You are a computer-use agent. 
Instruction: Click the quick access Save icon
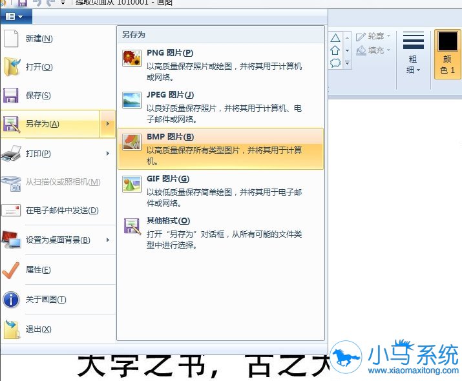tap(23, 3)
